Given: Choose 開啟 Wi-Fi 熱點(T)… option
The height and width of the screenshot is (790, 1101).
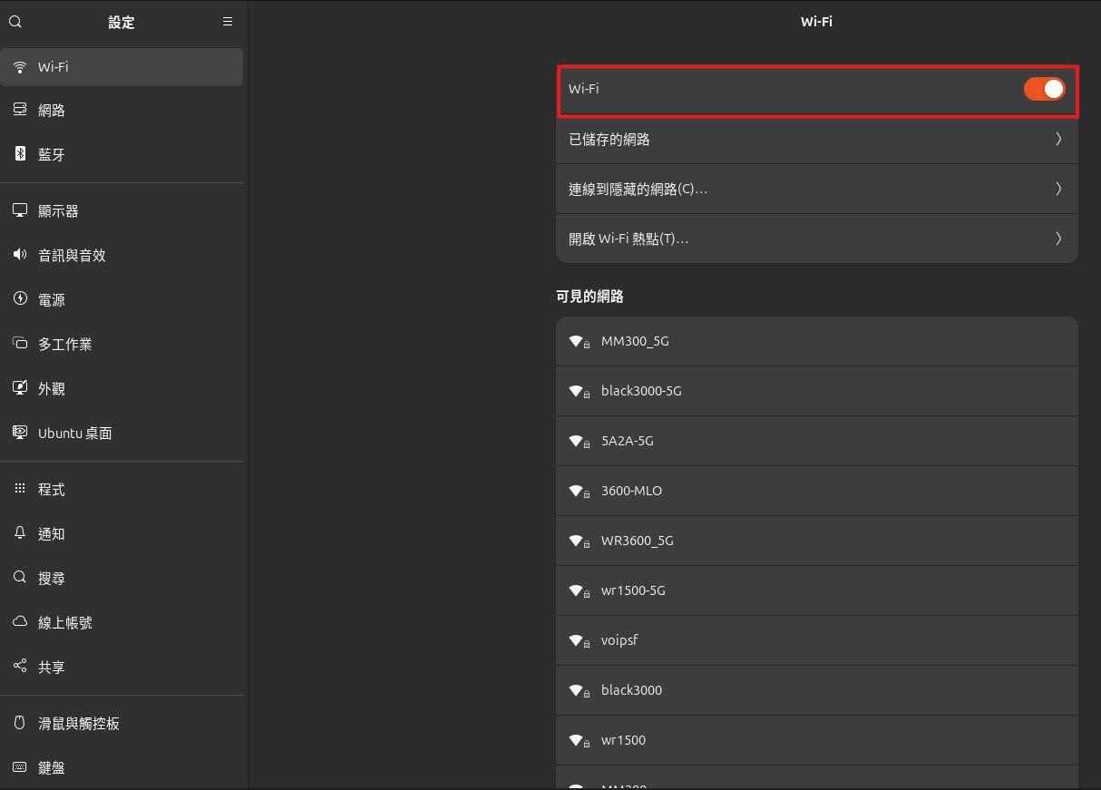Looking at the screenshot, I should 816,239.
